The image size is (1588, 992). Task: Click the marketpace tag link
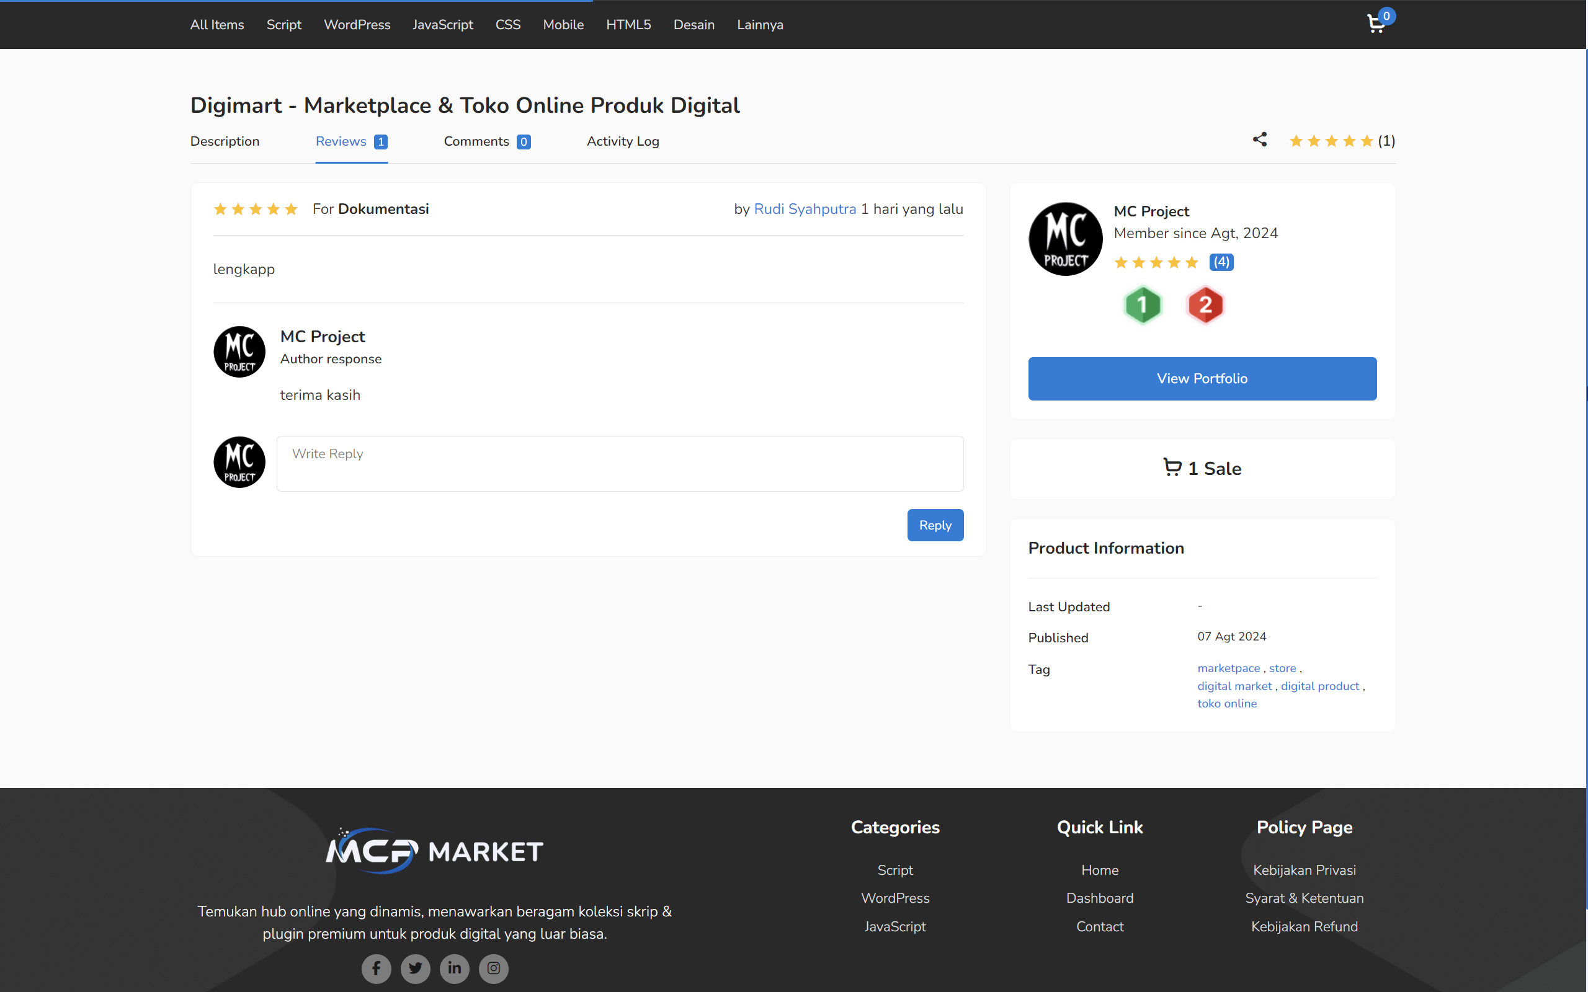pyautogui.click(x=1228, y=668)
